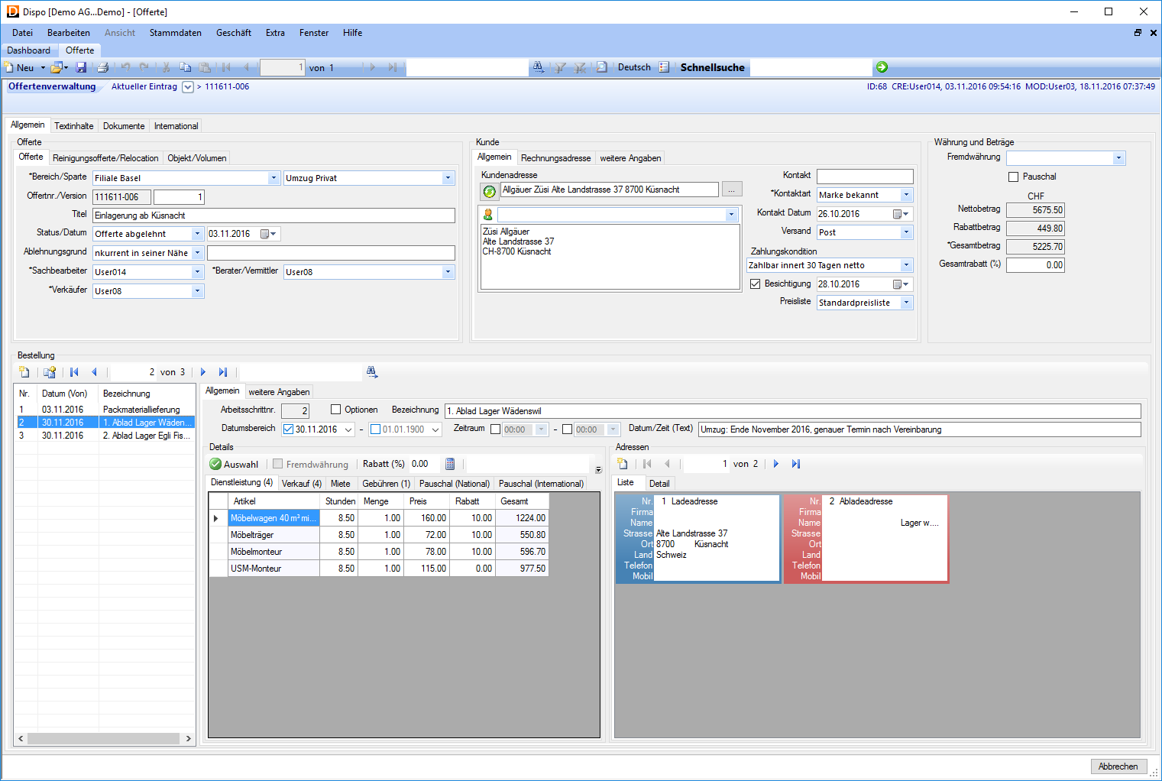Viewport: 1162px width, 781px height.
Task: Click the ellipsis button beside Kundenadresse
Action: (x=731, y=190)
